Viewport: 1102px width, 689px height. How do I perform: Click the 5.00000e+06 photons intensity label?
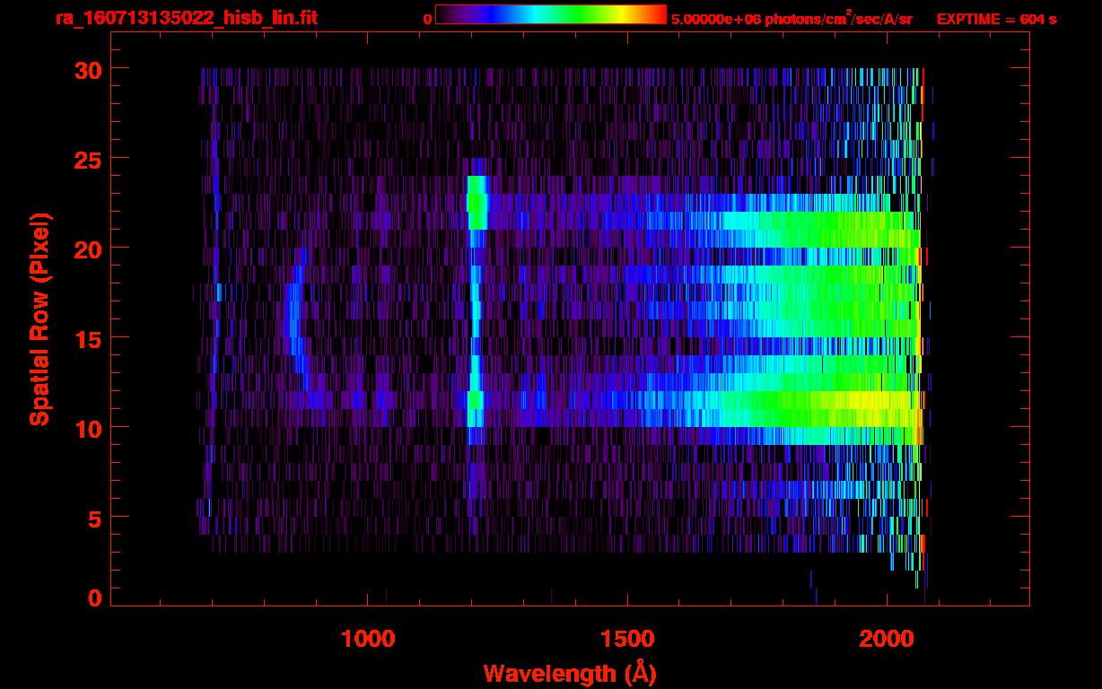pyautogui.click(x=791, y=18)
